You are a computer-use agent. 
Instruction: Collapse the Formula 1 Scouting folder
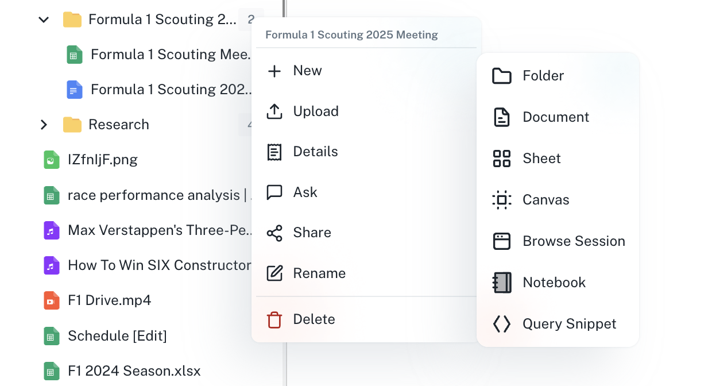point(44,20)
